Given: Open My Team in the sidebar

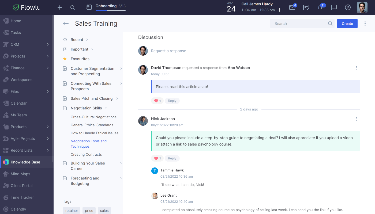Looking at the screenshot, I should tap(27, 115).
